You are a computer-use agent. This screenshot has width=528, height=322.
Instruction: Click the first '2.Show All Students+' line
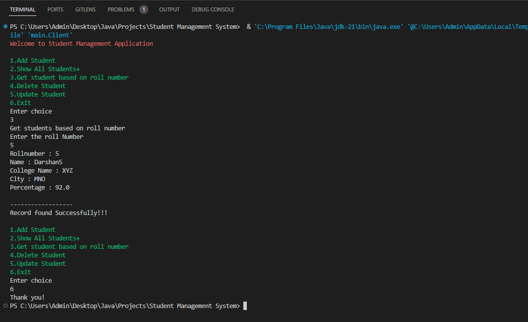click(45, 69)
